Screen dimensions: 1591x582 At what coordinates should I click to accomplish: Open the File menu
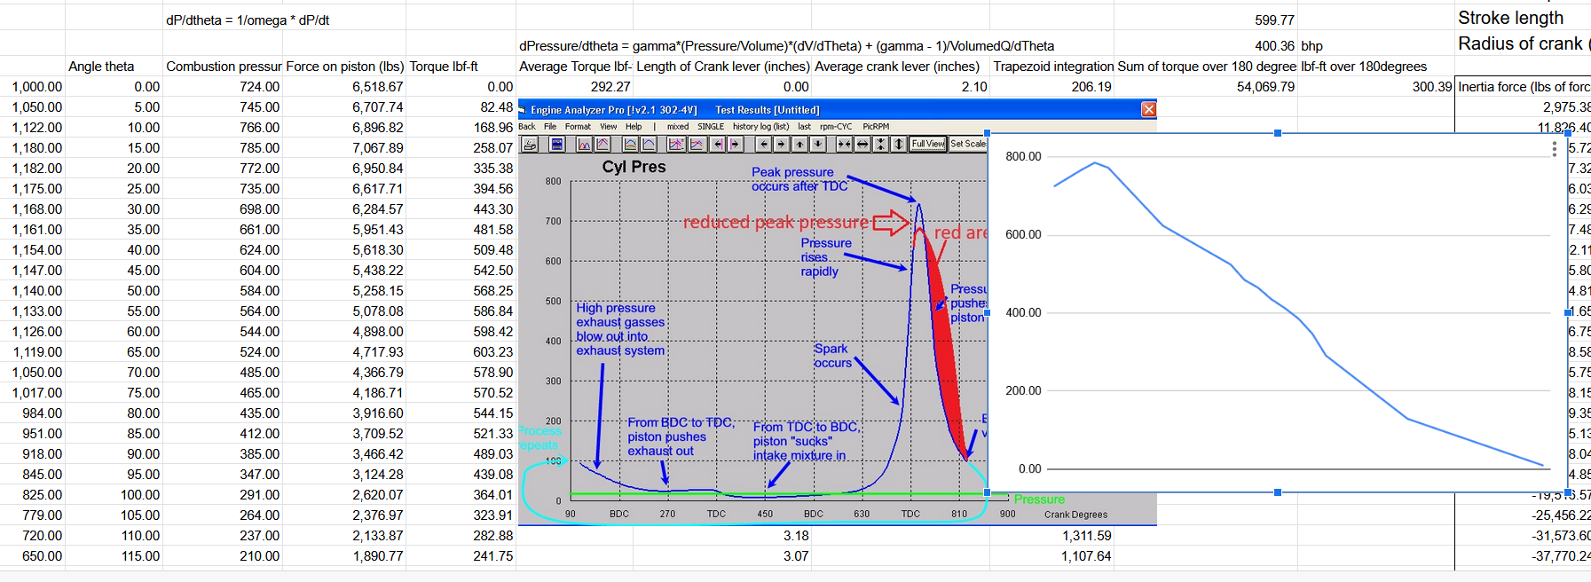click(x=550, y=127)
